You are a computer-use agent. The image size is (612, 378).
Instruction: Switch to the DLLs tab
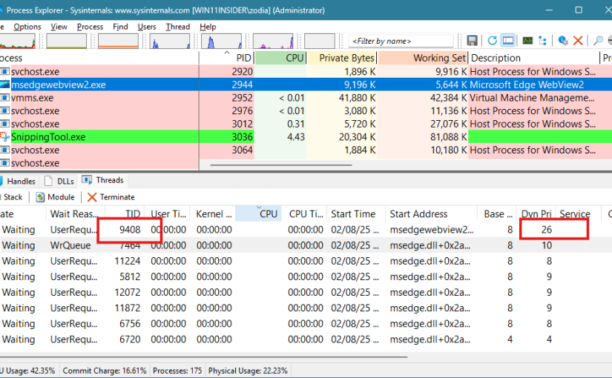point(59,181)
